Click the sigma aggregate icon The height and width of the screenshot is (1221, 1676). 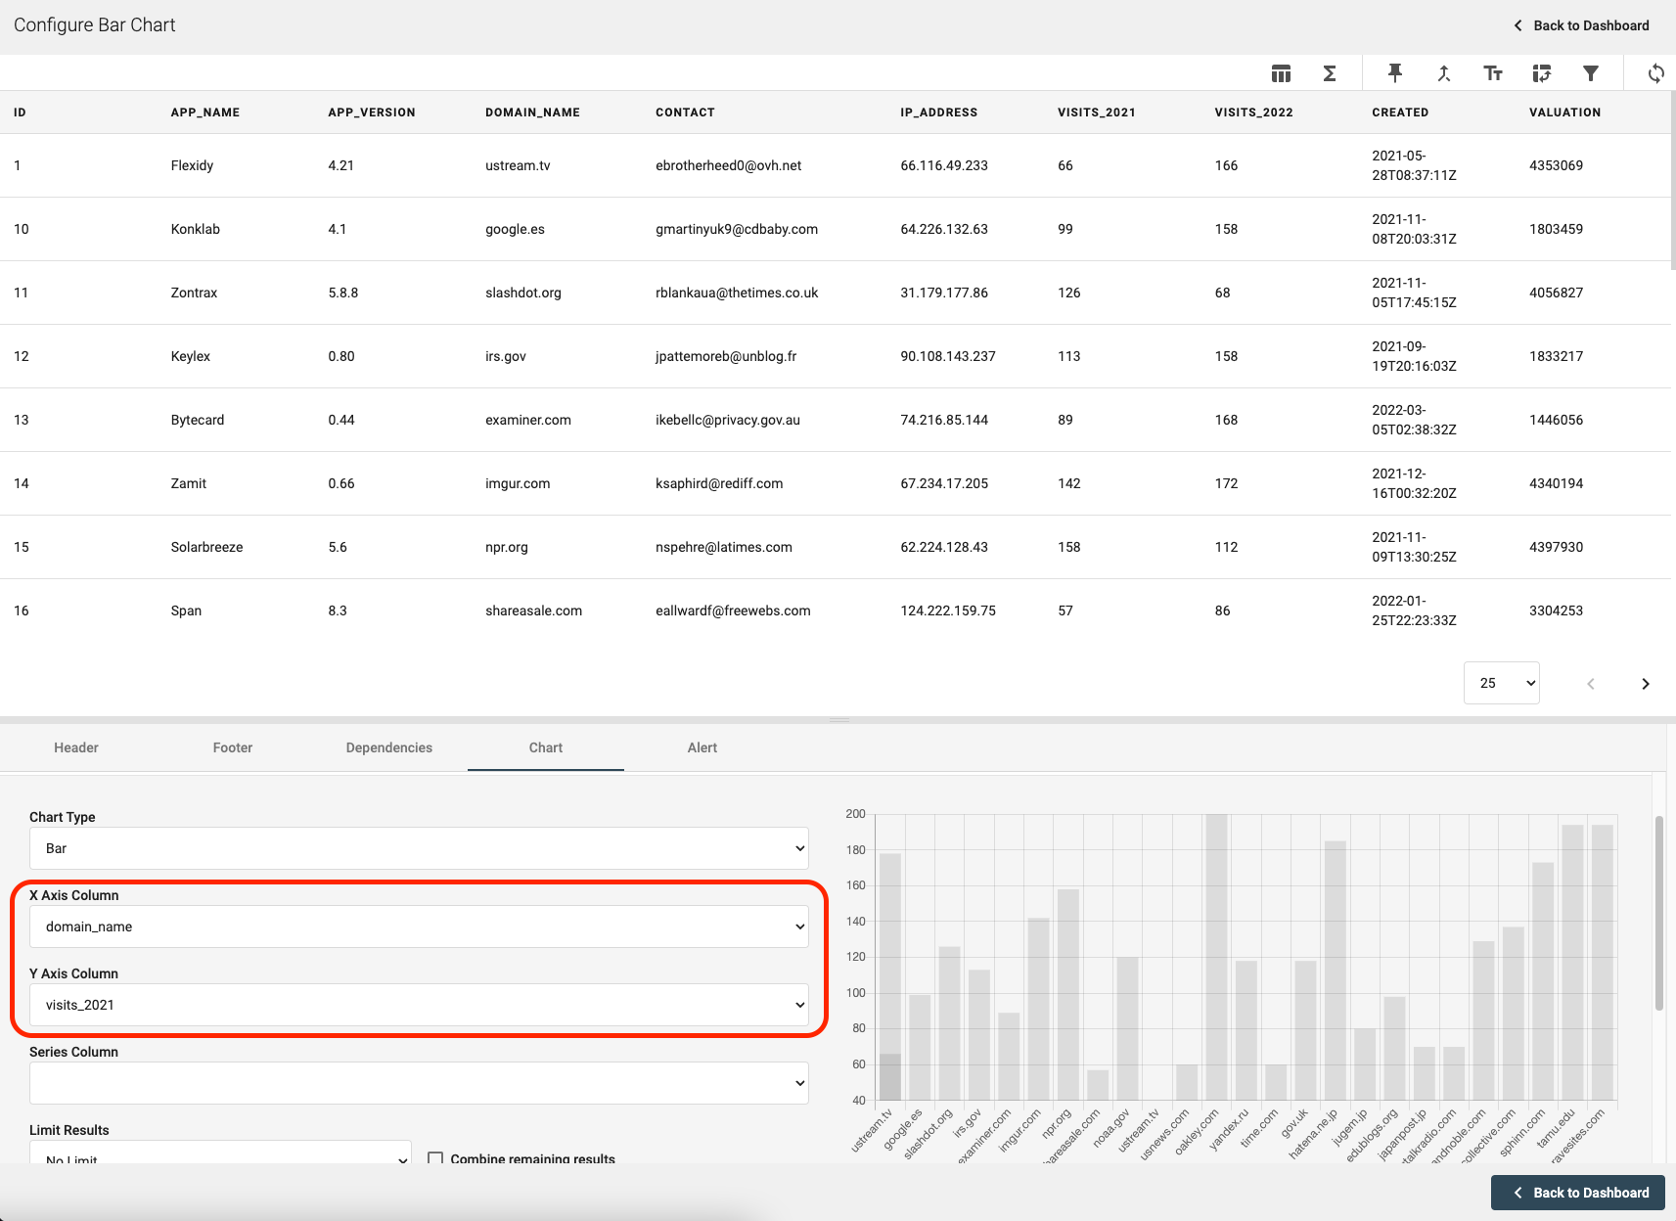[x=1330, y=73]
